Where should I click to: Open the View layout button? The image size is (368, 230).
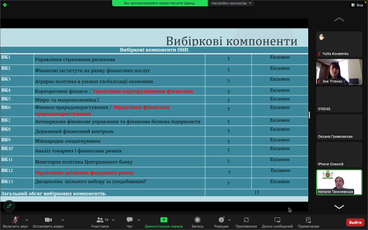coord(357,5)
